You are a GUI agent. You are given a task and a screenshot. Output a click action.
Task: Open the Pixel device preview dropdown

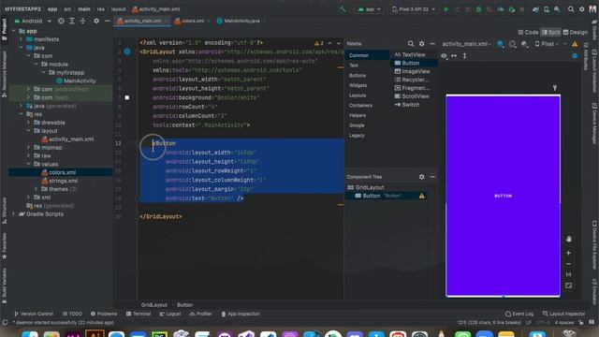[x=547, y=44]
